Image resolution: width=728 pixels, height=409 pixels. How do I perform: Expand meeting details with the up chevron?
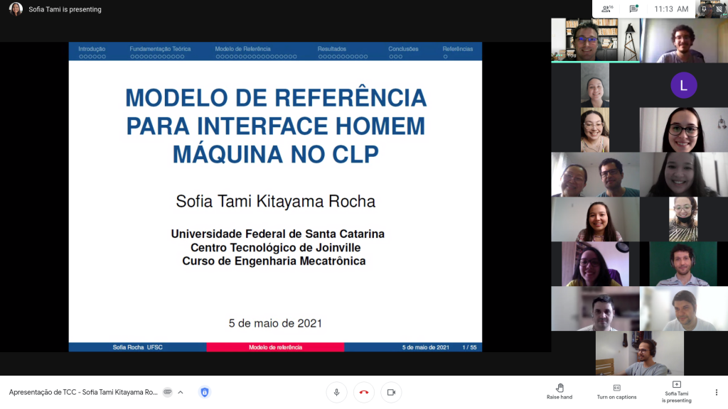click(181, 392)
